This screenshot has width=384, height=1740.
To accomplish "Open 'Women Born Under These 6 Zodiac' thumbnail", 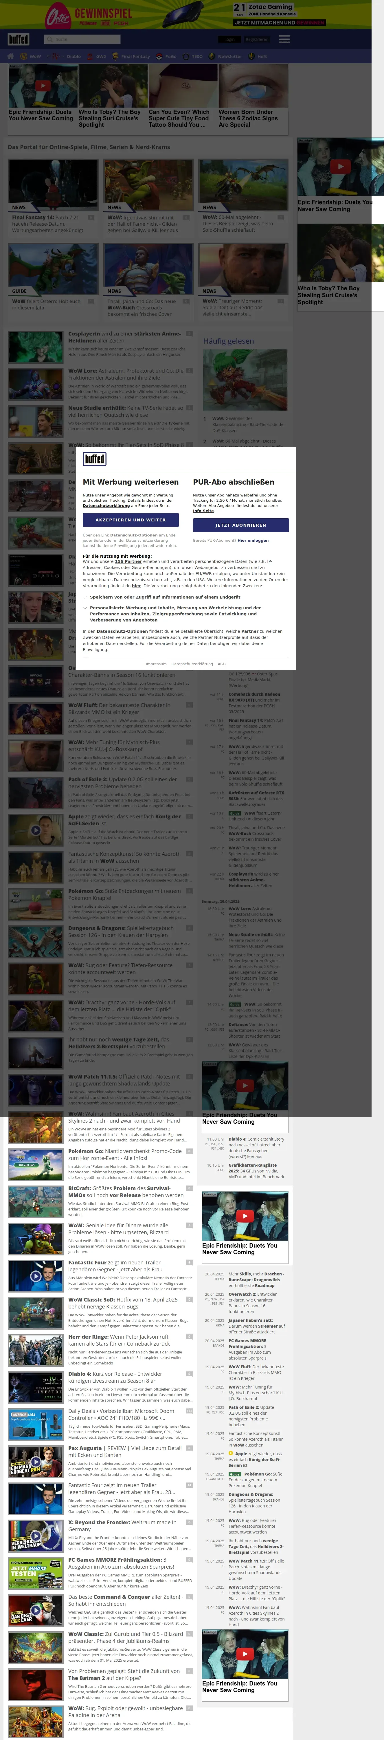I will pos(253,86).
